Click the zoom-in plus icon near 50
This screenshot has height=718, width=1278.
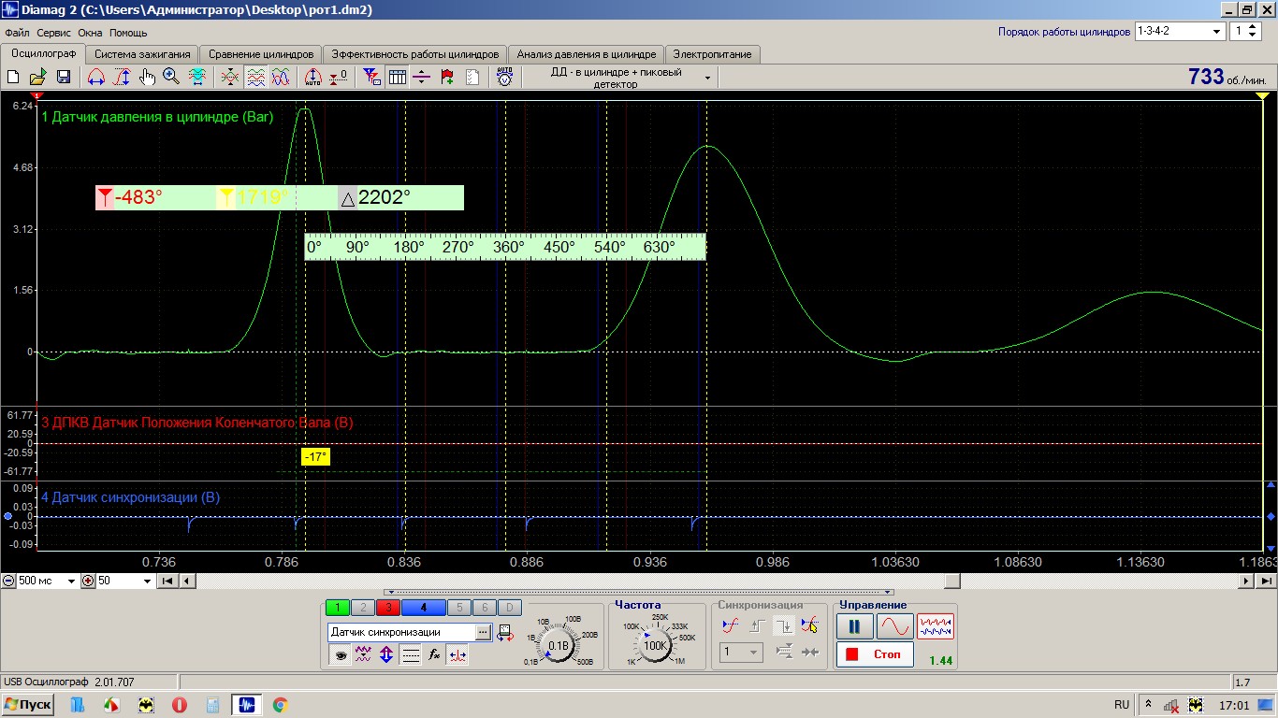tap(88, 581)
